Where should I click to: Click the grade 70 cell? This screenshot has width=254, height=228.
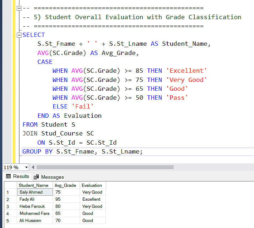(x=66, y=221)
